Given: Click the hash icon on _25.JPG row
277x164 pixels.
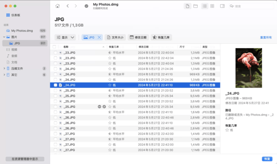Looking at the screenshot, I should click(x=104, y=107).
